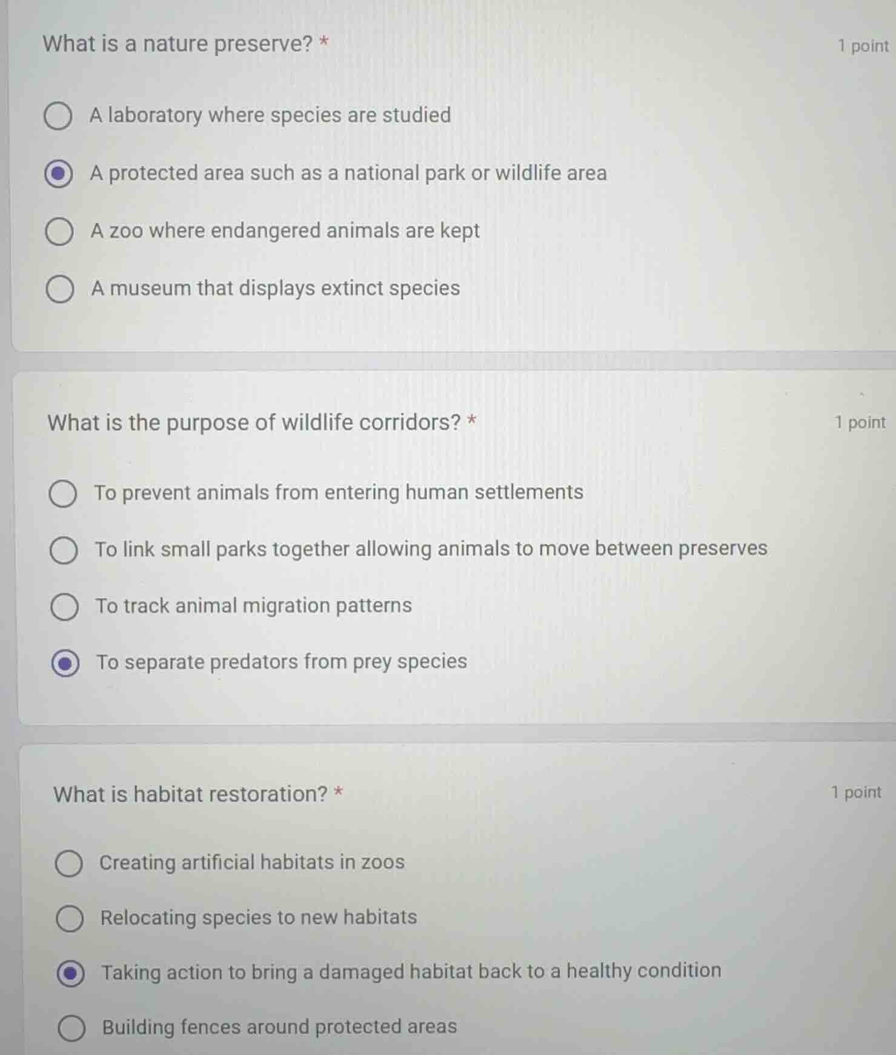Click the "1 point" label on the corridors question

(x=858, y=422)
